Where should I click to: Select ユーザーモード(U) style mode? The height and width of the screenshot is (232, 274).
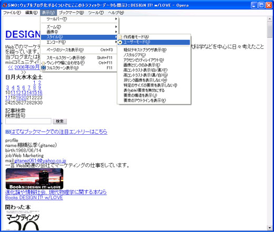[154, 42]
